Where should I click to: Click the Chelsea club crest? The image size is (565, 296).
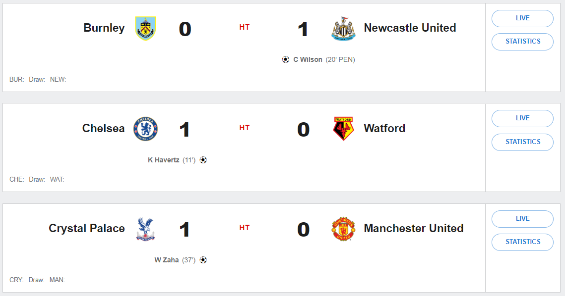coord(145,129)
